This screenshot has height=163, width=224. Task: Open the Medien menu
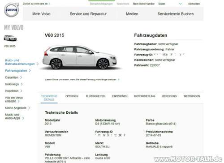[132, 14]
